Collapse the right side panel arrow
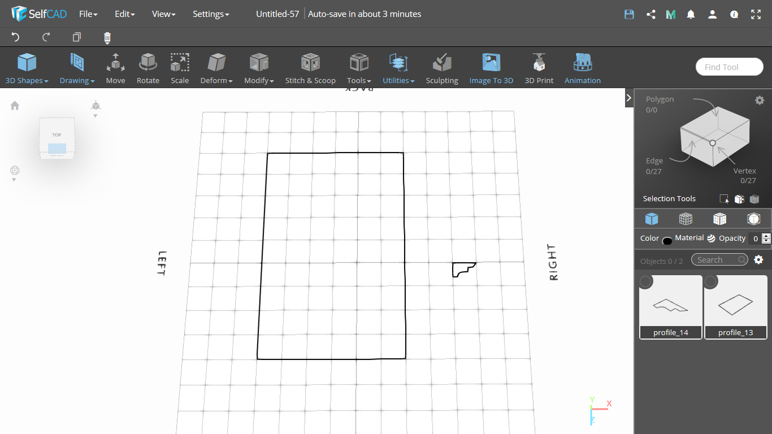Screen dimensions: 772x434 click(x=629, y=98)
